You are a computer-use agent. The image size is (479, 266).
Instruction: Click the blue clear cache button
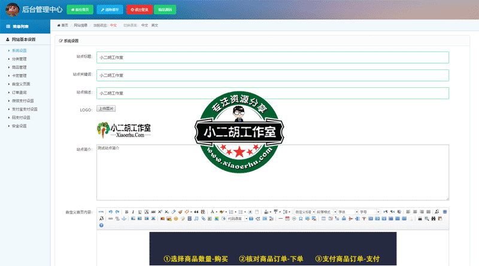[110, 10]
